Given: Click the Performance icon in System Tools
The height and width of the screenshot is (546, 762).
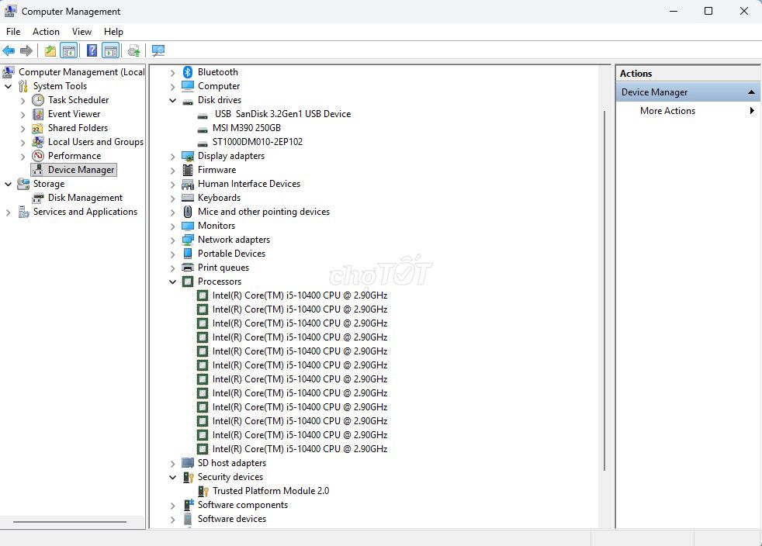Looking at the screenshot, I should tap(38, 156).
